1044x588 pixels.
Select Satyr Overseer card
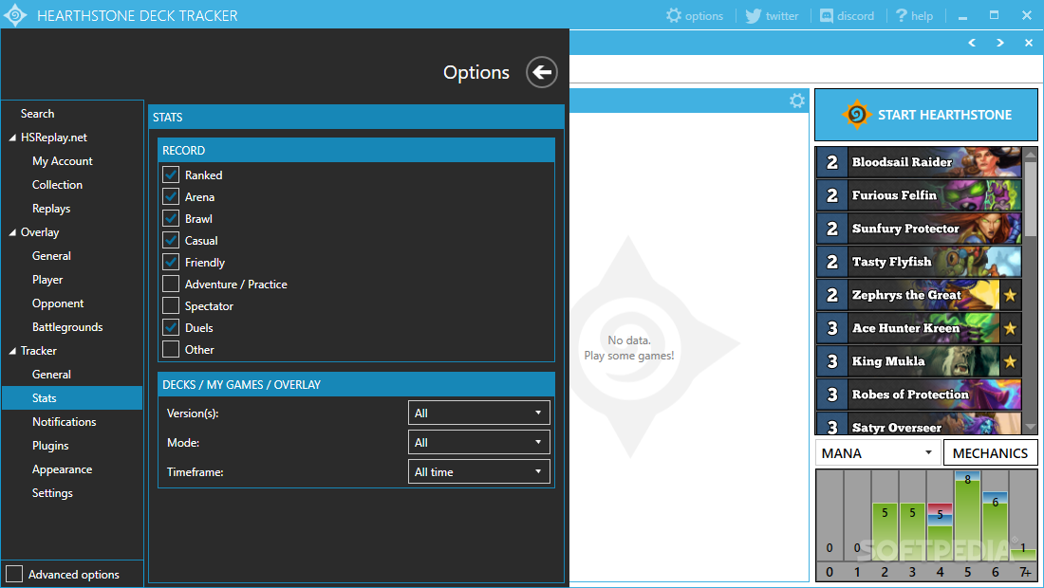pyautogui.click(x=919, y=424)
